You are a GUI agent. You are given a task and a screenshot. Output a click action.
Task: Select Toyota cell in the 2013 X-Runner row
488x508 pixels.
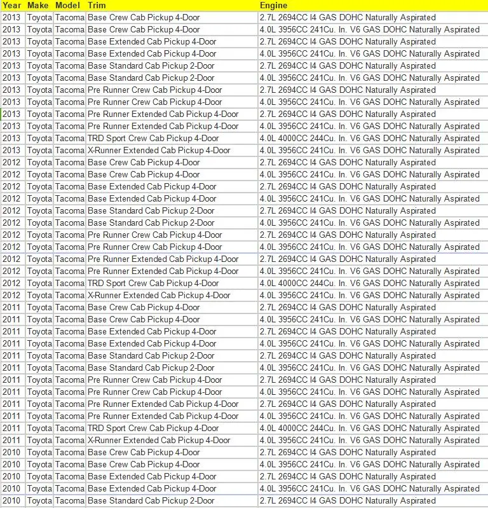pyautogui.click(x=39, y=150)
